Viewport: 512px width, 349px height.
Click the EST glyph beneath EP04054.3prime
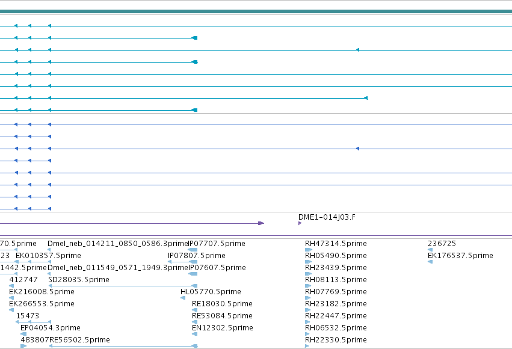coord(23,334)
